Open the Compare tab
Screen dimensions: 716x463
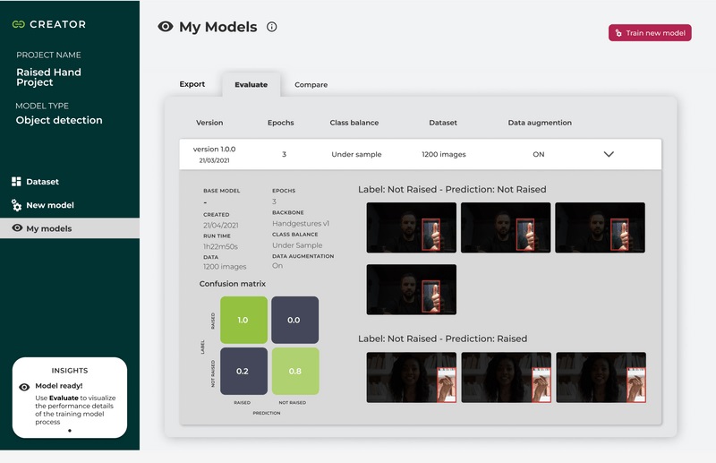point(311,84)
